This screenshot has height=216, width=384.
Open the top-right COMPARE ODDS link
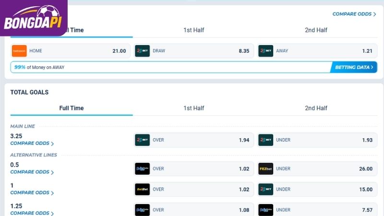[x=354, y=14]
